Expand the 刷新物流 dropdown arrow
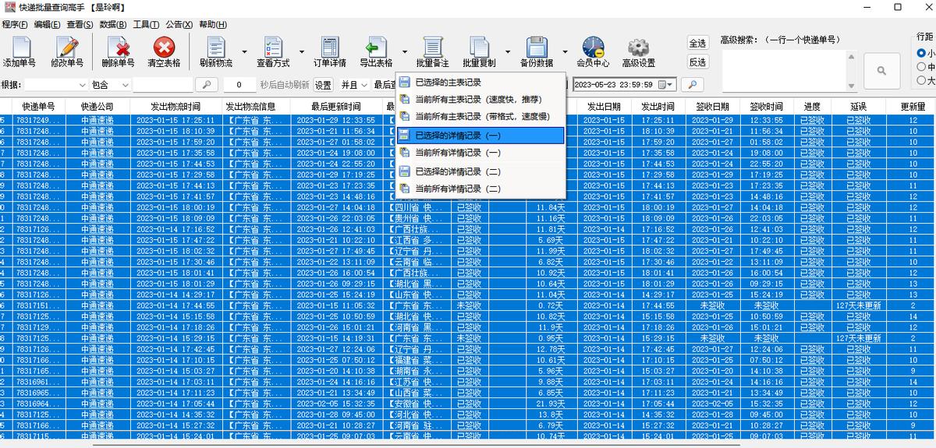This screenshot has width=936, height=448. (x=244, y=53)
